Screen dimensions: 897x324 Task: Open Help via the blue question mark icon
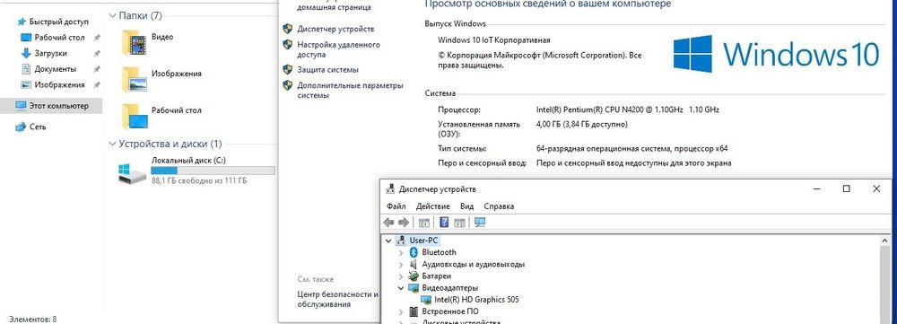pyautogui.click(x=443, y=223)
